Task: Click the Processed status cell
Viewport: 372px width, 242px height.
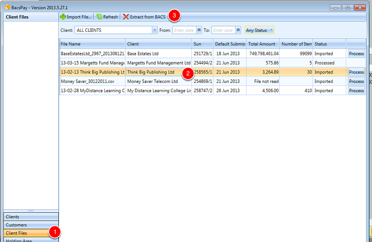Action: 329,63
